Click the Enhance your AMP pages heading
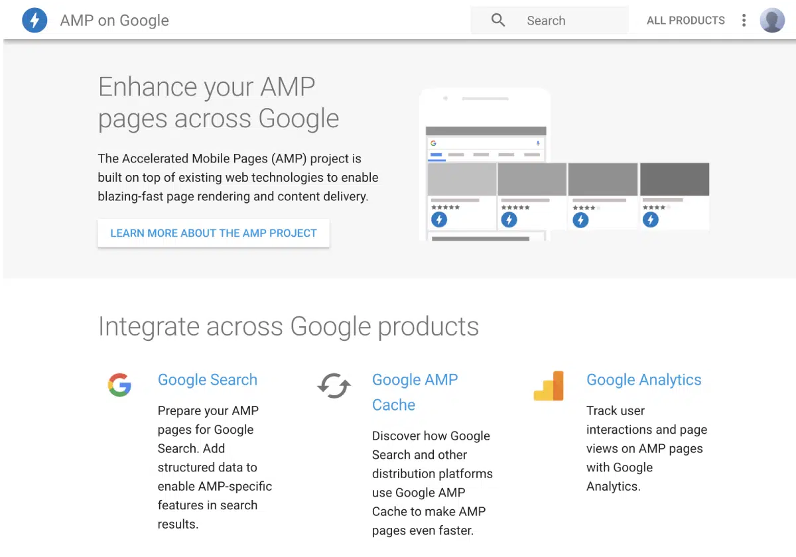The width and height of the screenshot is (796, 557). coord(218,103)
